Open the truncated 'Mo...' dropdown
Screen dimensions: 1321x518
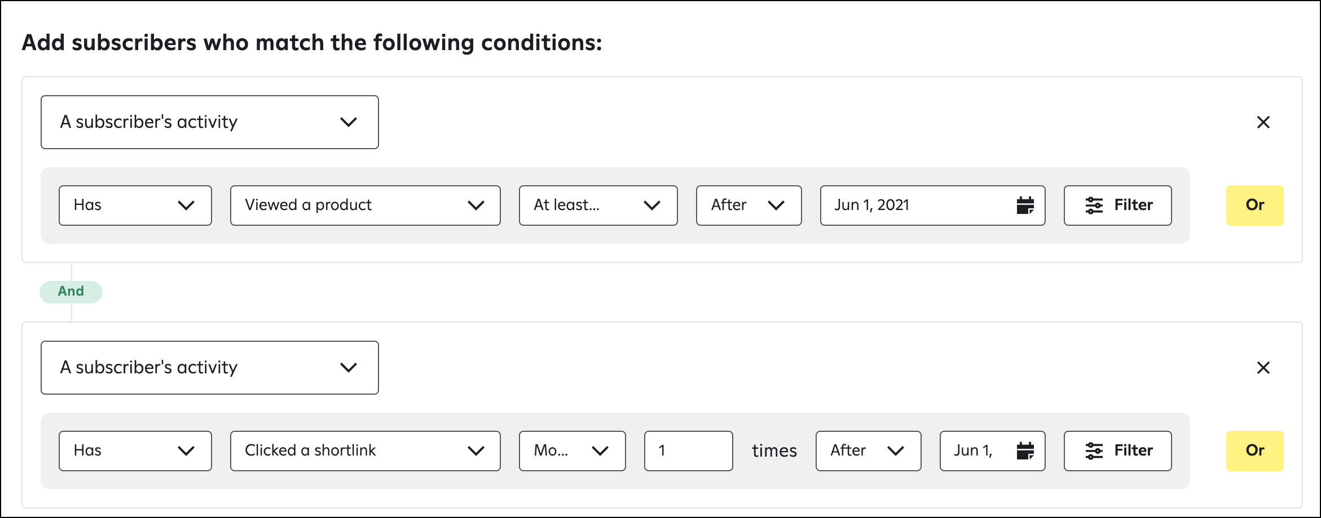(573, 451)
